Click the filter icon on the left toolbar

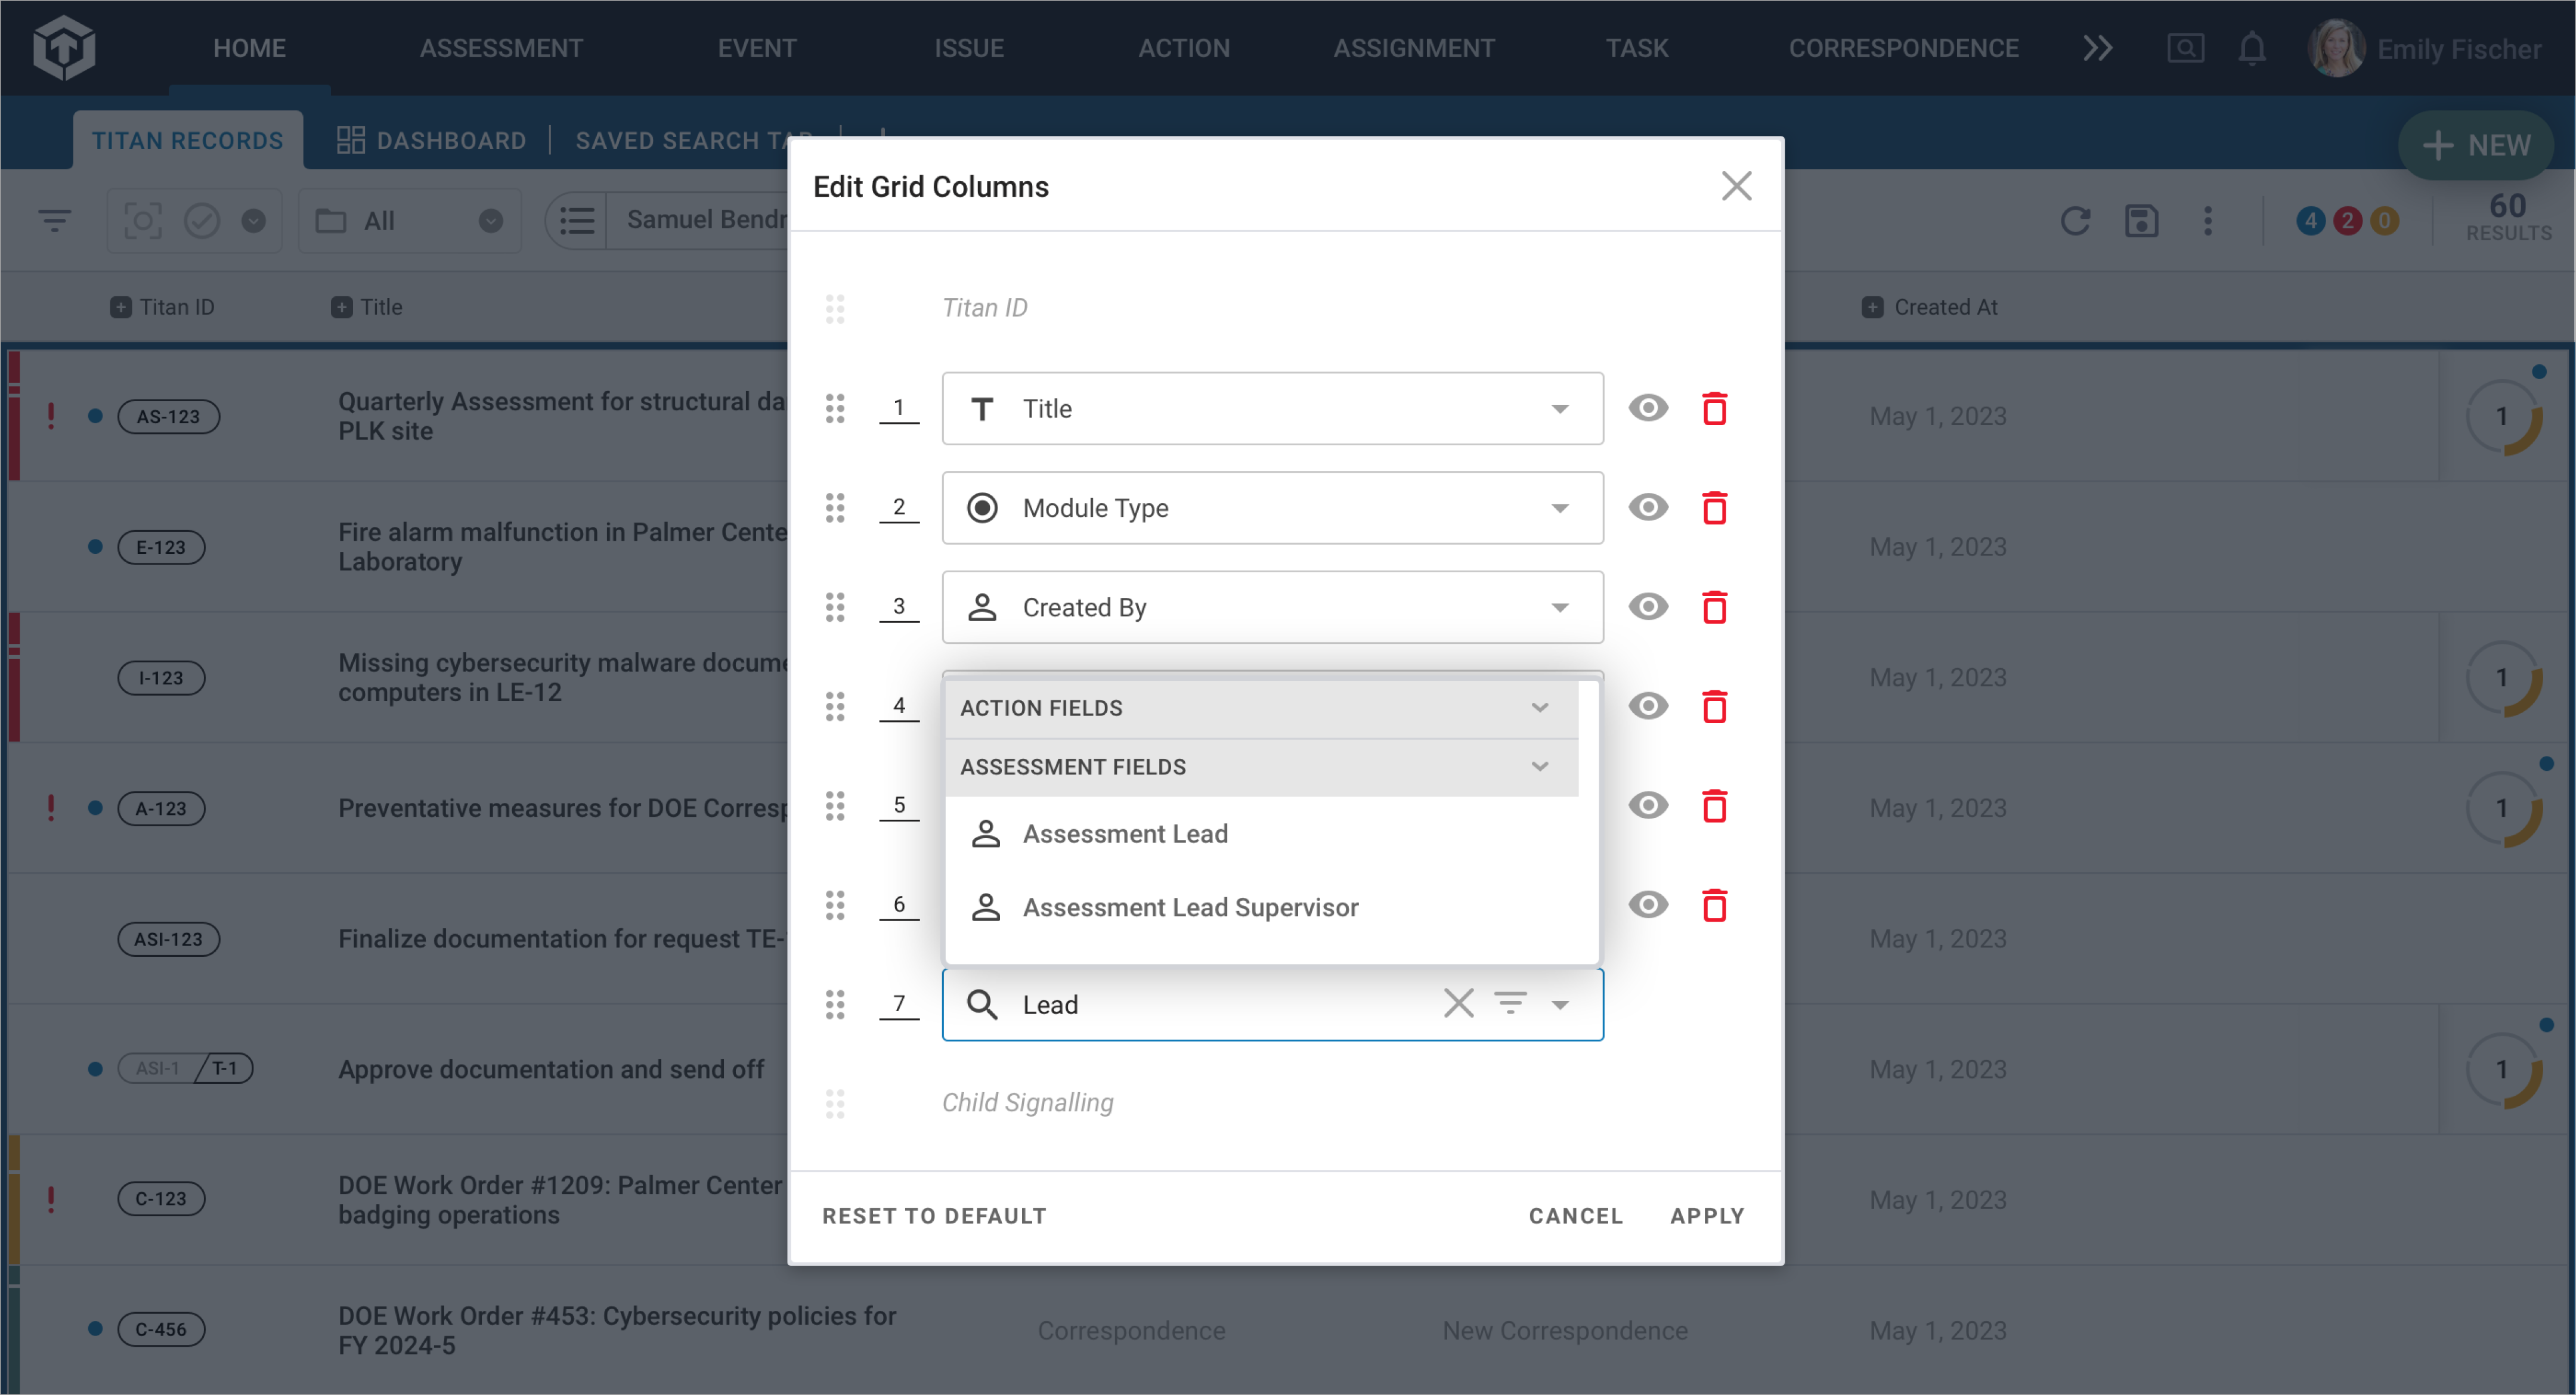tap(55, 220)
